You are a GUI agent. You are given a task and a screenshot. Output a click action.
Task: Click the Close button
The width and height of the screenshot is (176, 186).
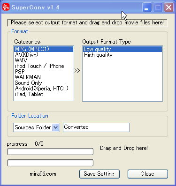[148, 174]
